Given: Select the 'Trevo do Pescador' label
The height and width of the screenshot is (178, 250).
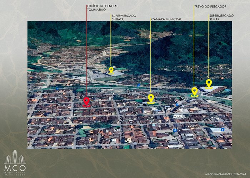Looking at the screenshot, I should tap(210, 6).
